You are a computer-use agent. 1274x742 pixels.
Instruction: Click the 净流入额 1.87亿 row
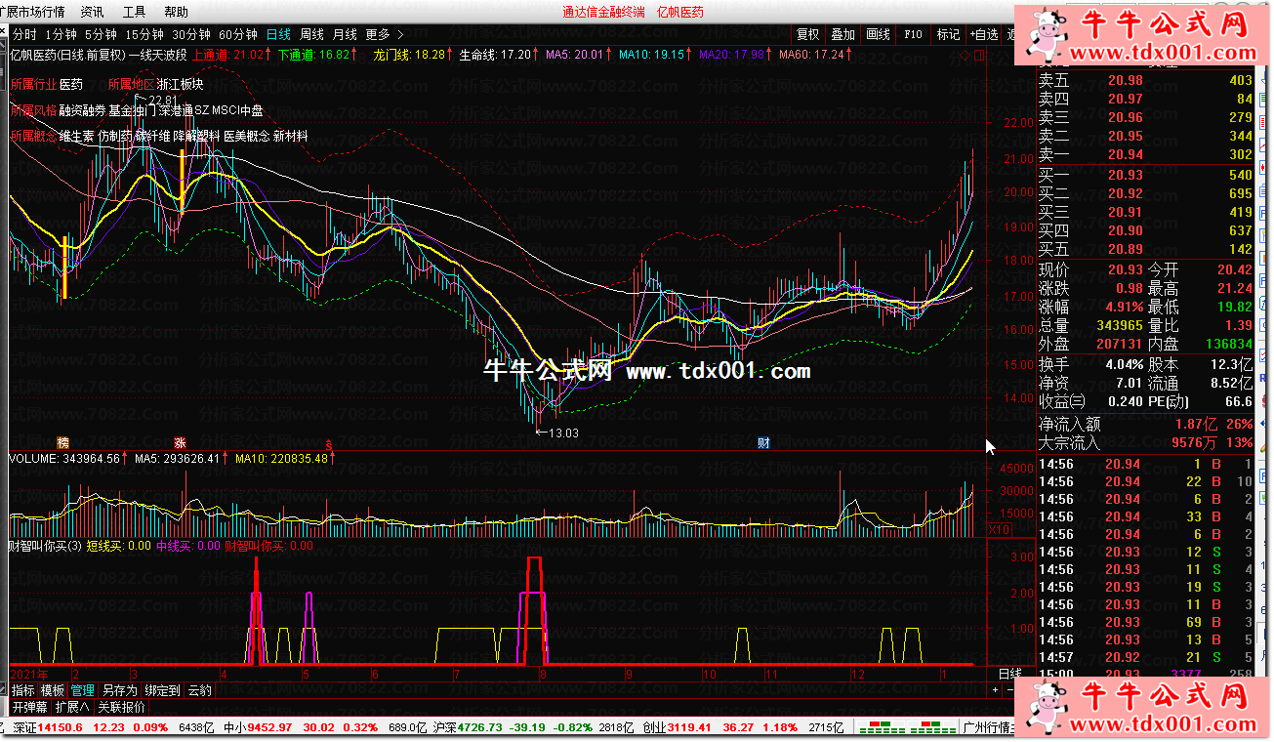pyautogui.click(x=1145, y=424)
